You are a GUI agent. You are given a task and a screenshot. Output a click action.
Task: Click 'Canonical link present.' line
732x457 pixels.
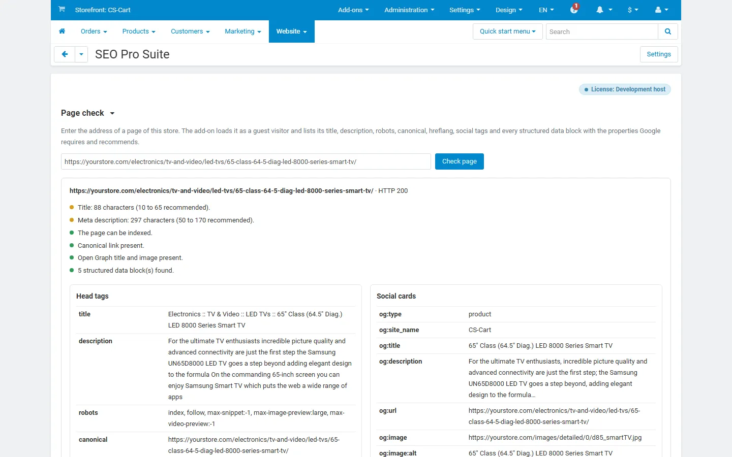click(x=111, y=246)
